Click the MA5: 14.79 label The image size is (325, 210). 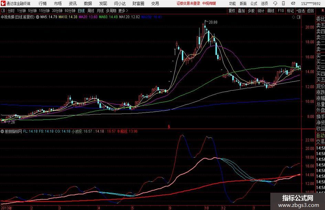(49, 17)
